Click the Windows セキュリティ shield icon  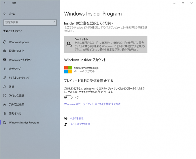tap(5, 60)
